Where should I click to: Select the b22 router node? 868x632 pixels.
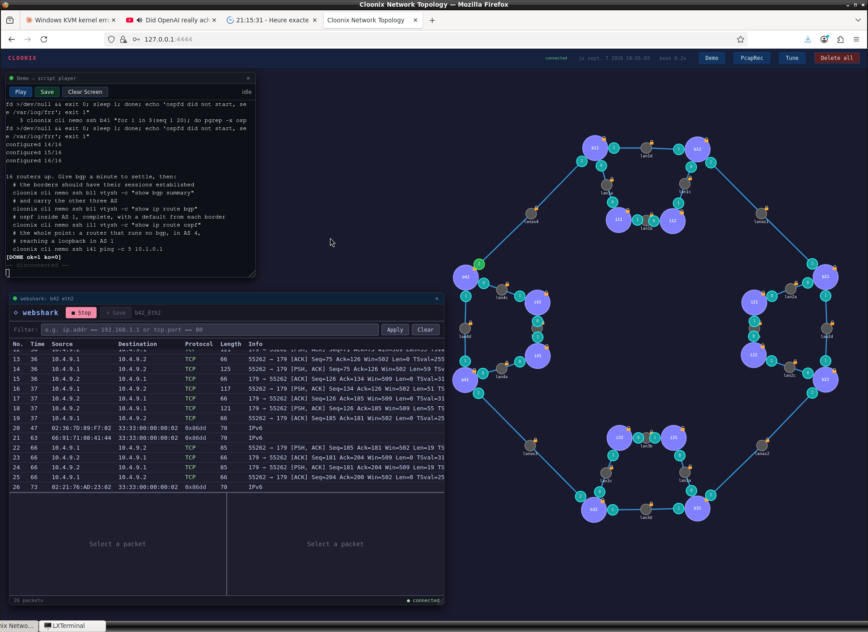[825, 379]
